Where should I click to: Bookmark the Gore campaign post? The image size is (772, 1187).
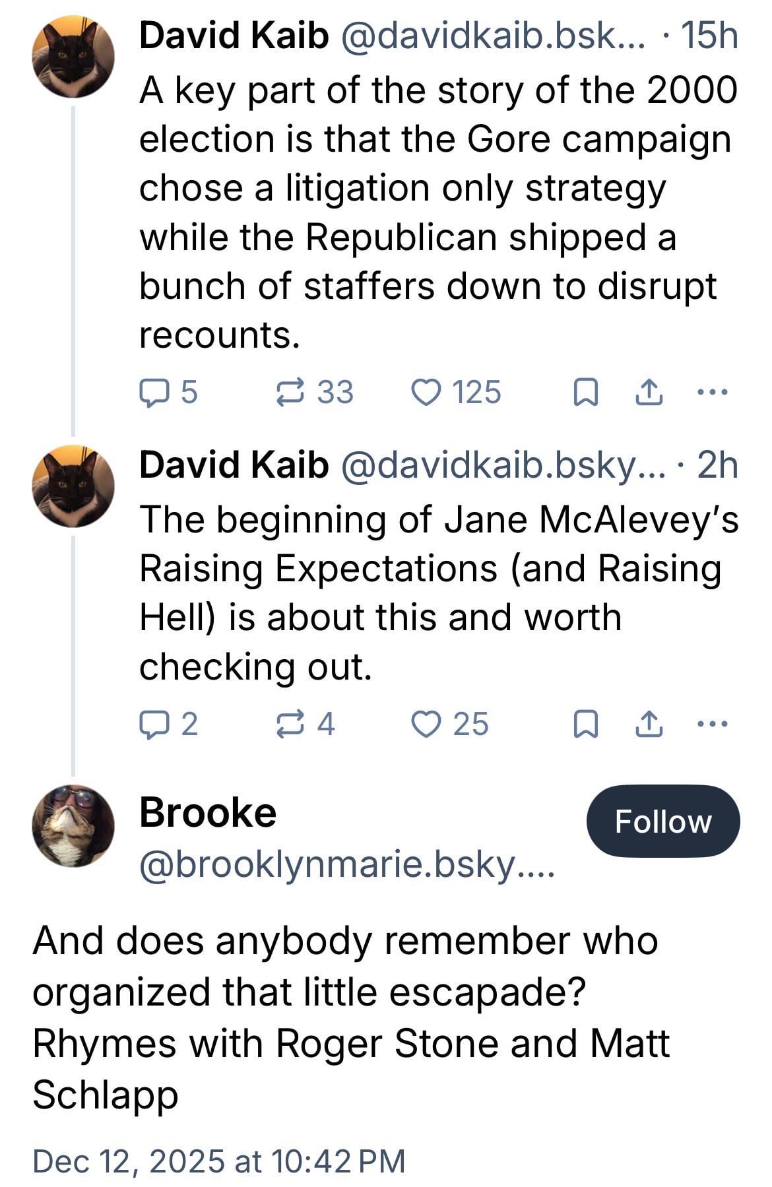click(x=585, y=393)
